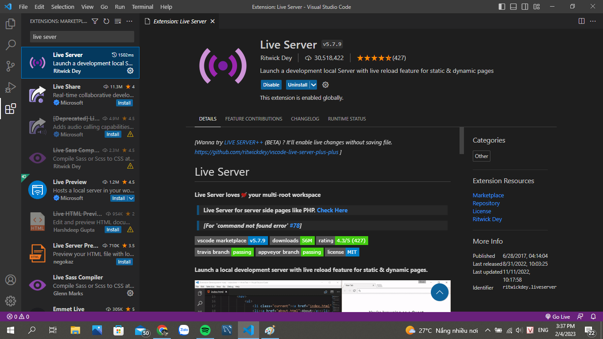Select the Live Preview extension in the list
This screenshot has height=339, width=603.
pos(80,190)
